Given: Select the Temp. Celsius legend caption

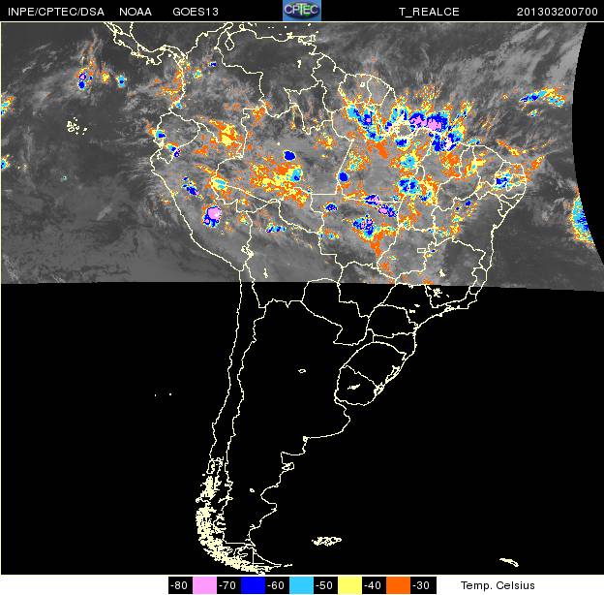Looking at the screenshot, I should coord(498,585).
